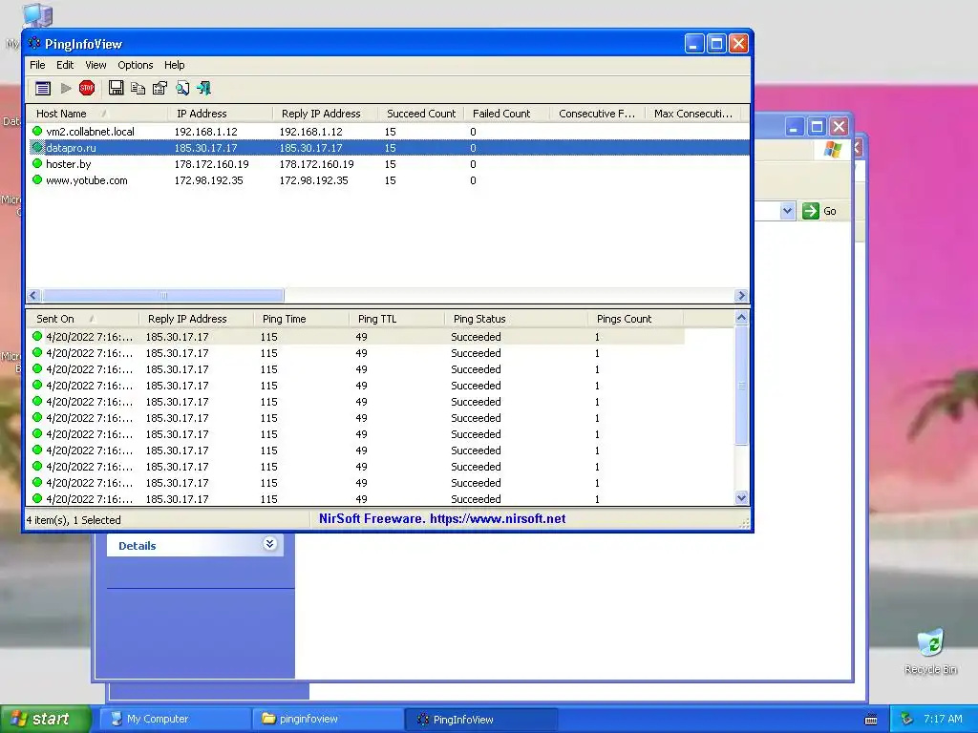Screen dimensions: 978x733
Task: Click the PingInfoView taskbar button
Action: 480,719
